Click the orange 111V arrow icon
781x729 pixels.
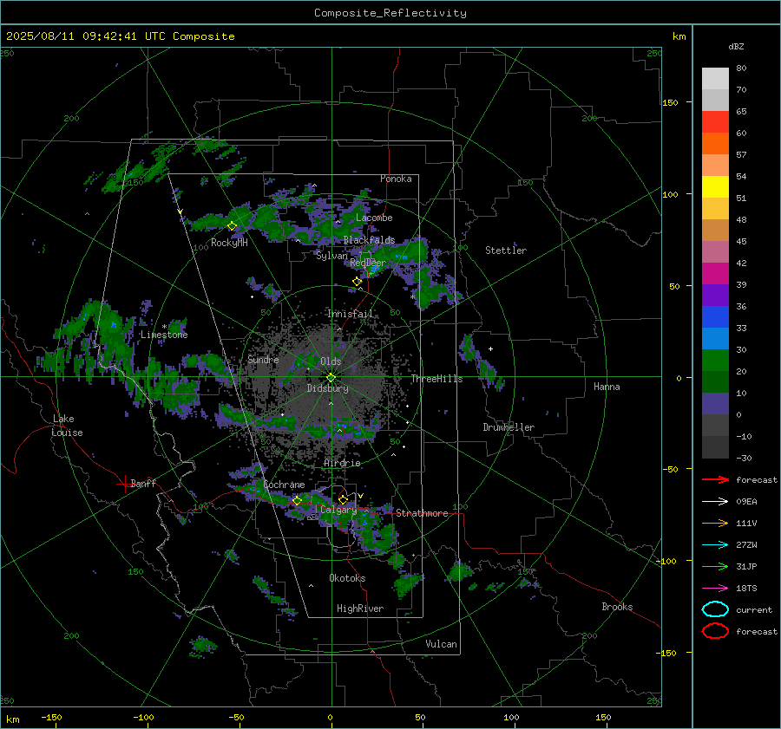point(715,523)
